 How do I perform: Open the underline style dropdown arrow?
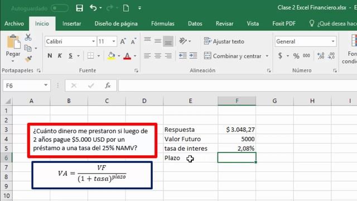pyautogui.click(x=78, y=56)
